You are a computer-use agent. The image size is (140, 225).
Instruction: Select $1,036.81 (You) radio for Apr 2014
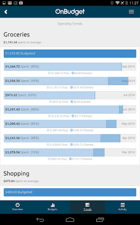point(48,144)
